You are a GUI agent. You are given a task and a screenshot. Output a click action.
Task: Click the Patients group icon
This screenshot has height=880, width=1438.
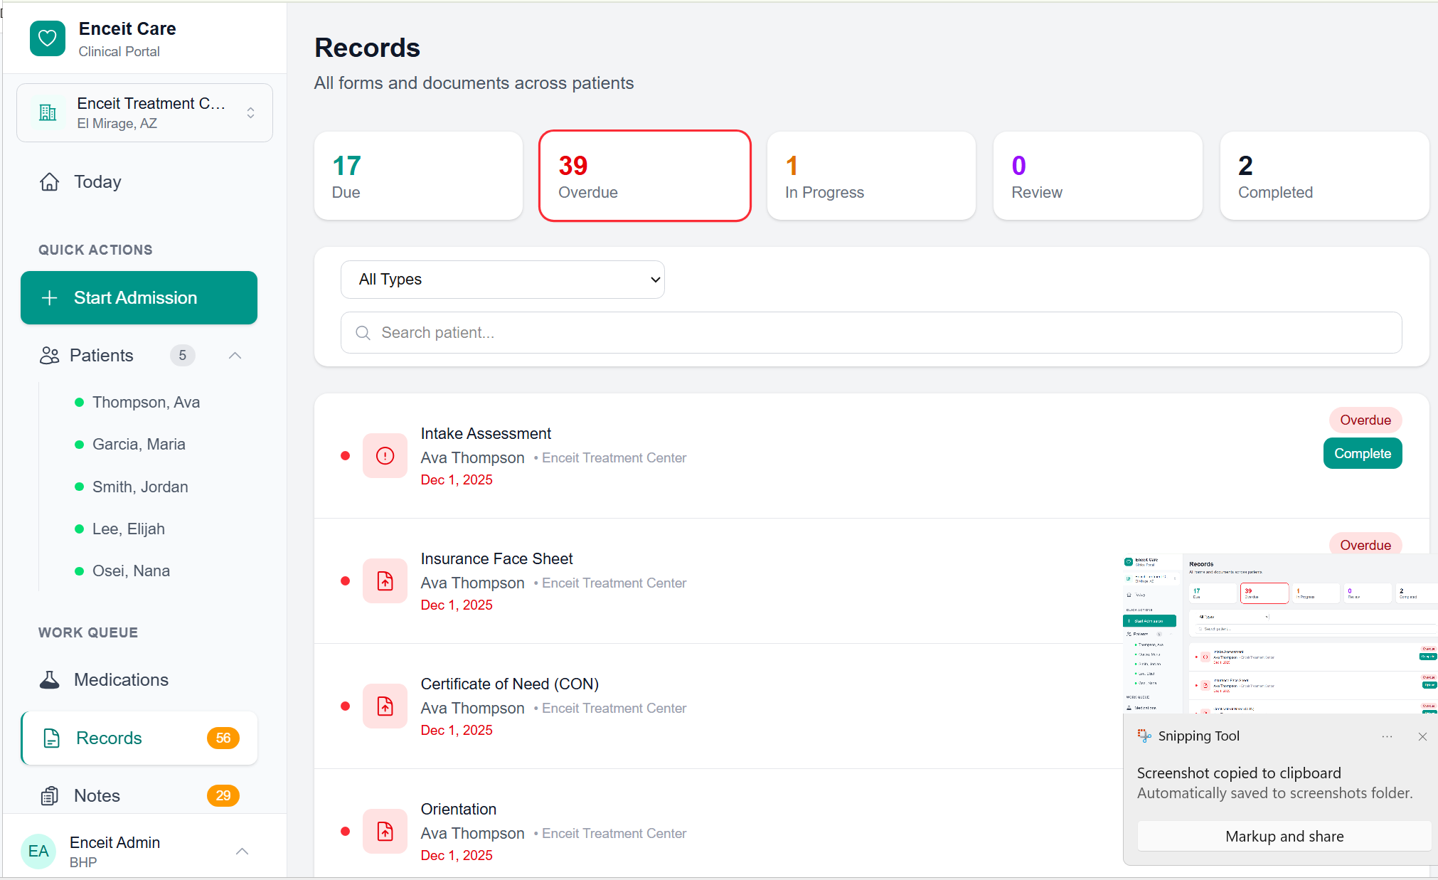point(50,356)
